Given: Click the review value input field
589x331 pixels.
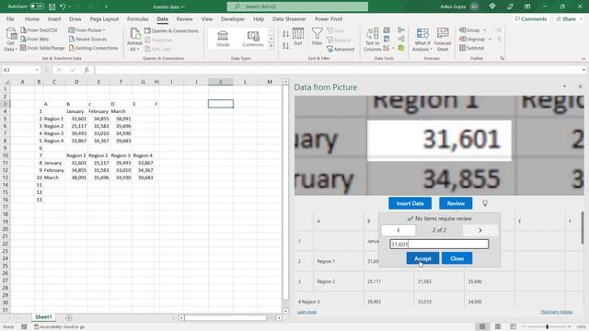Looking at the screenshot, I should 439,245.
